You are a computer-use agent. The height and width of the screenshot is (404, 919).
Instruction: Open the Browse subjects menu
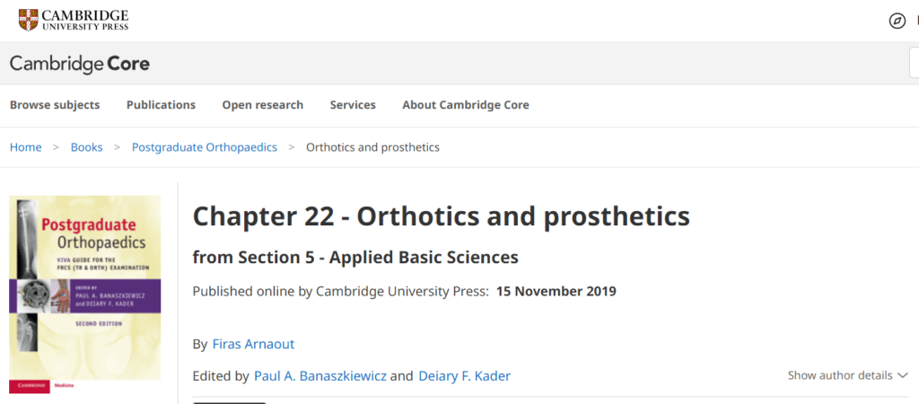pyautogui.click(x=55, y=105)
